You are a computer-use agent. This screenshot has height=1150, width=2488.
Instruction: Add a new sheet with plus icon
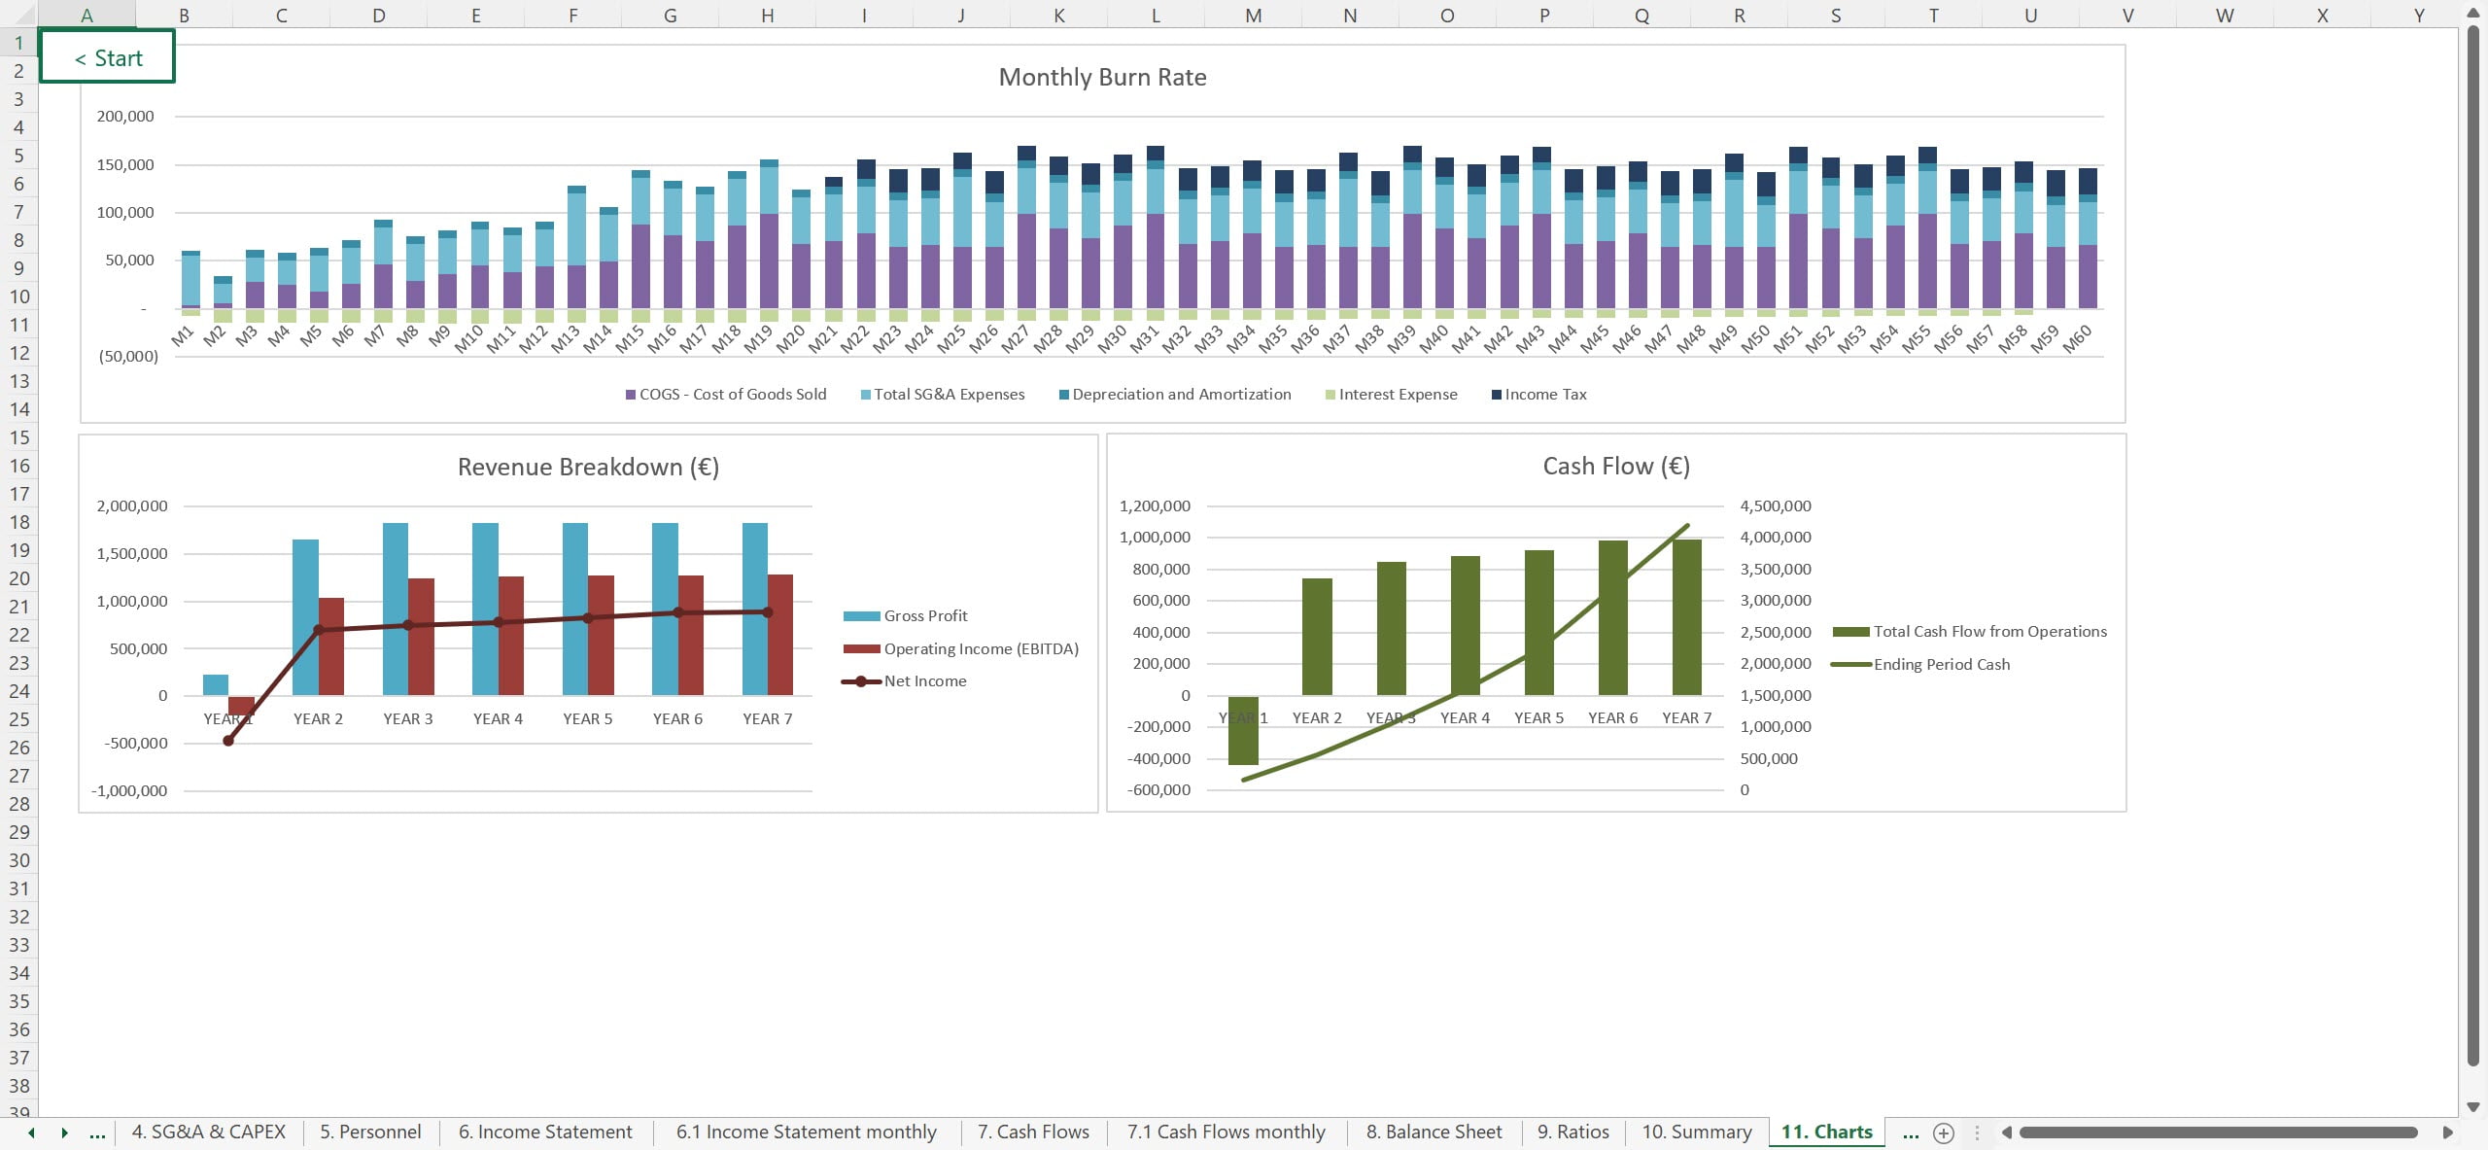[1944, 1133]
